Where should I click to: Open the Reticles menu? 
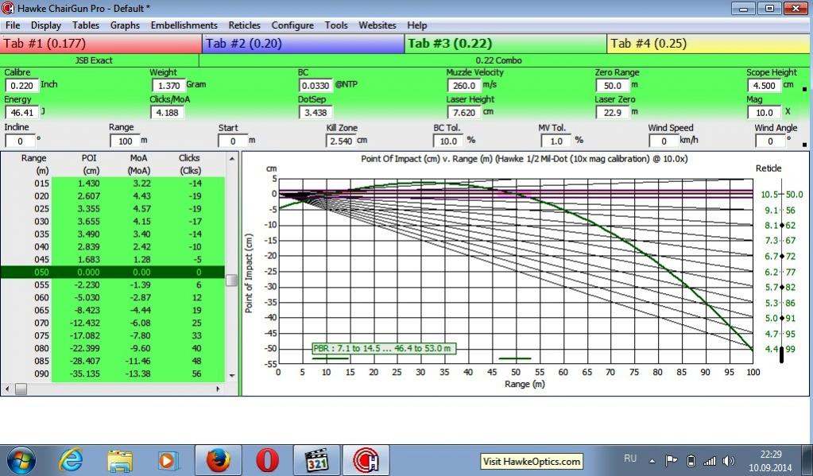[x=244, y=25]
